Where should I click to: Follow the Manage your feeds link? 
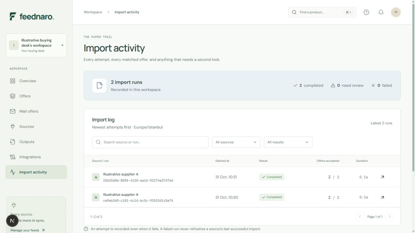pos(27,230)
